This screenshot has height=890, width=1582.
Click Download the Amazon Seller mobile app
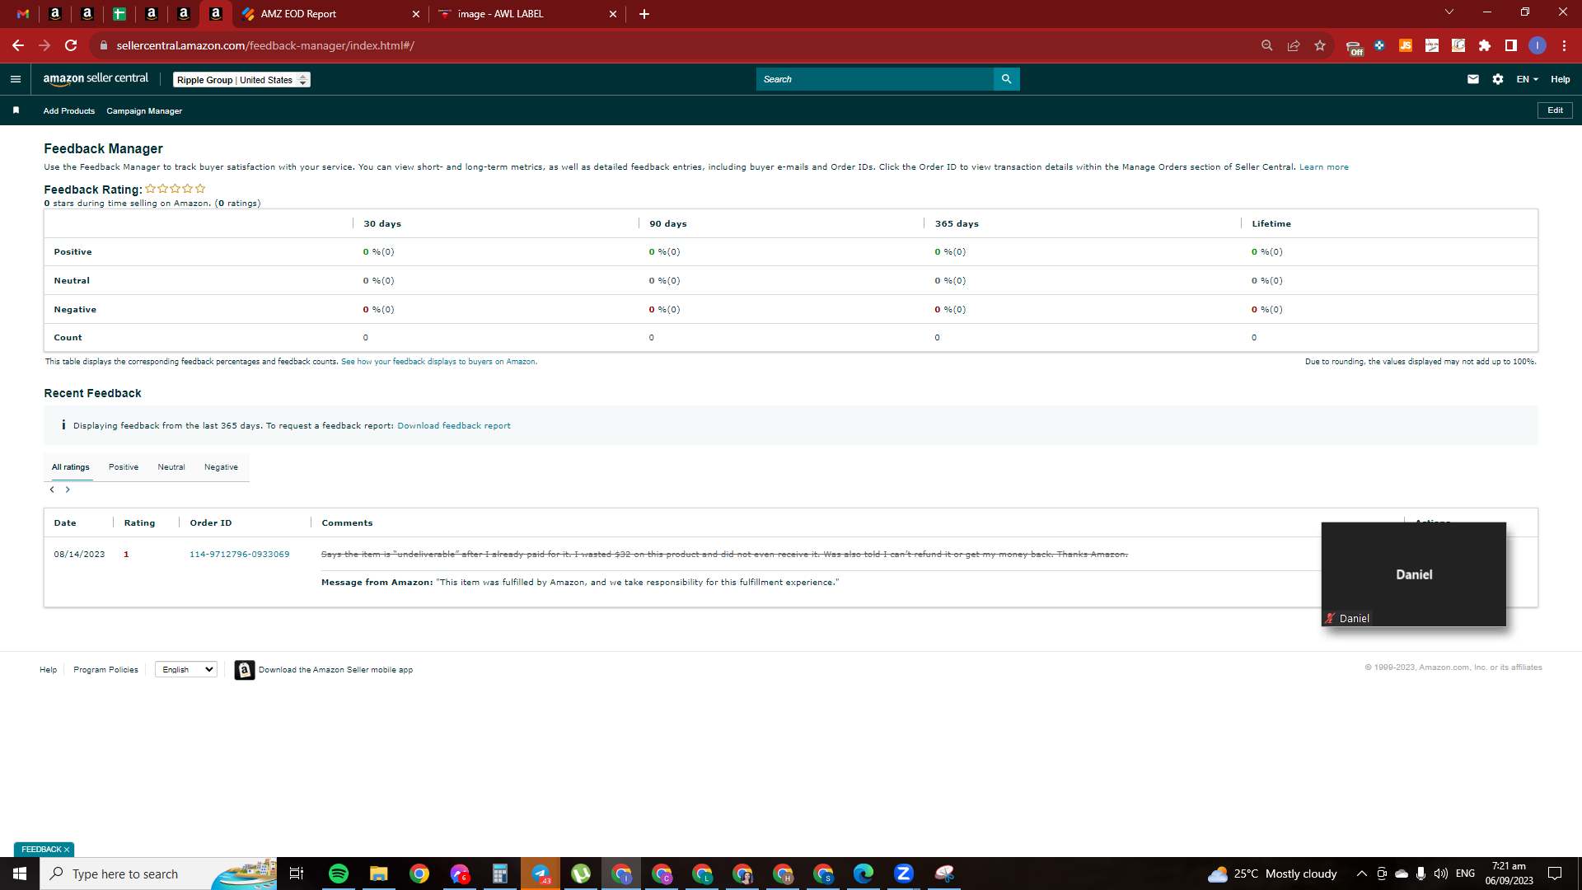click(335, 670)
